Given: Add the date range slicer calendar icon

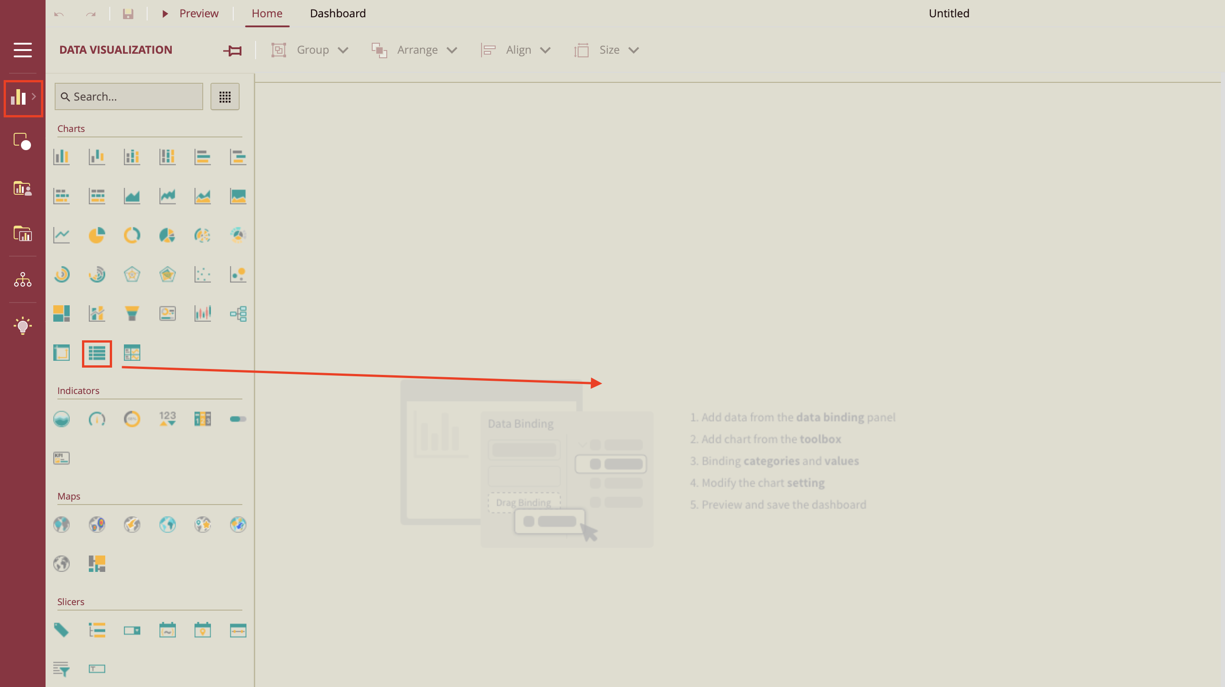Looking at the screenshot, I should pyautogui.click(x=167, y=630).
